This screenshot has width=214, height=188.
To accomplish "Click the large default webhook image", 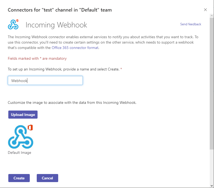I will (x=21, y=138).
